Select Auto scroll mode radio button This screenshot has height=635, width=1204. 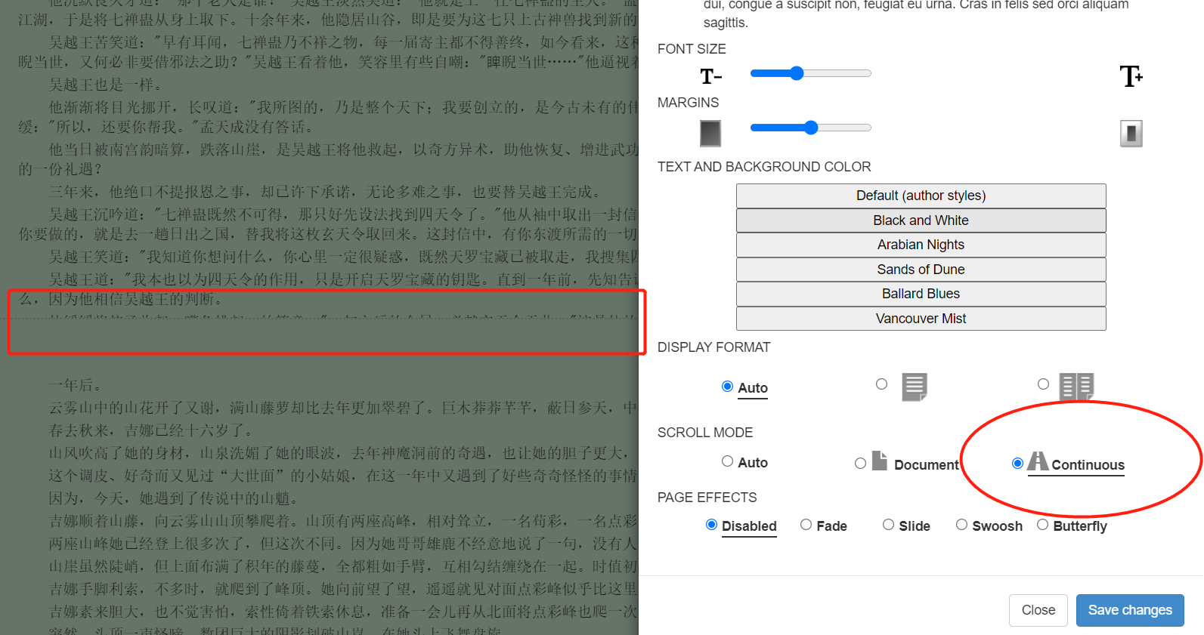point(727,461)
